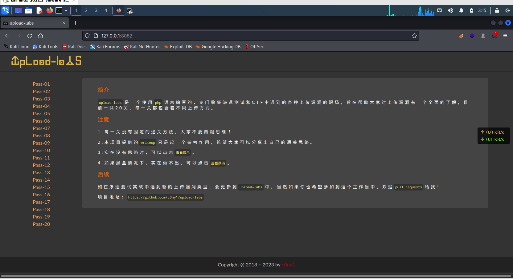Viewport: 513px width, 279px height.
Task: Click the network speed monitor overlay
Action: 493,136
